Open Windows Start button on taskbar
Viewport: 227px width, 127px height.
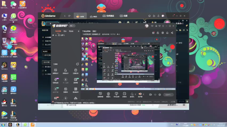pos(3,125)
